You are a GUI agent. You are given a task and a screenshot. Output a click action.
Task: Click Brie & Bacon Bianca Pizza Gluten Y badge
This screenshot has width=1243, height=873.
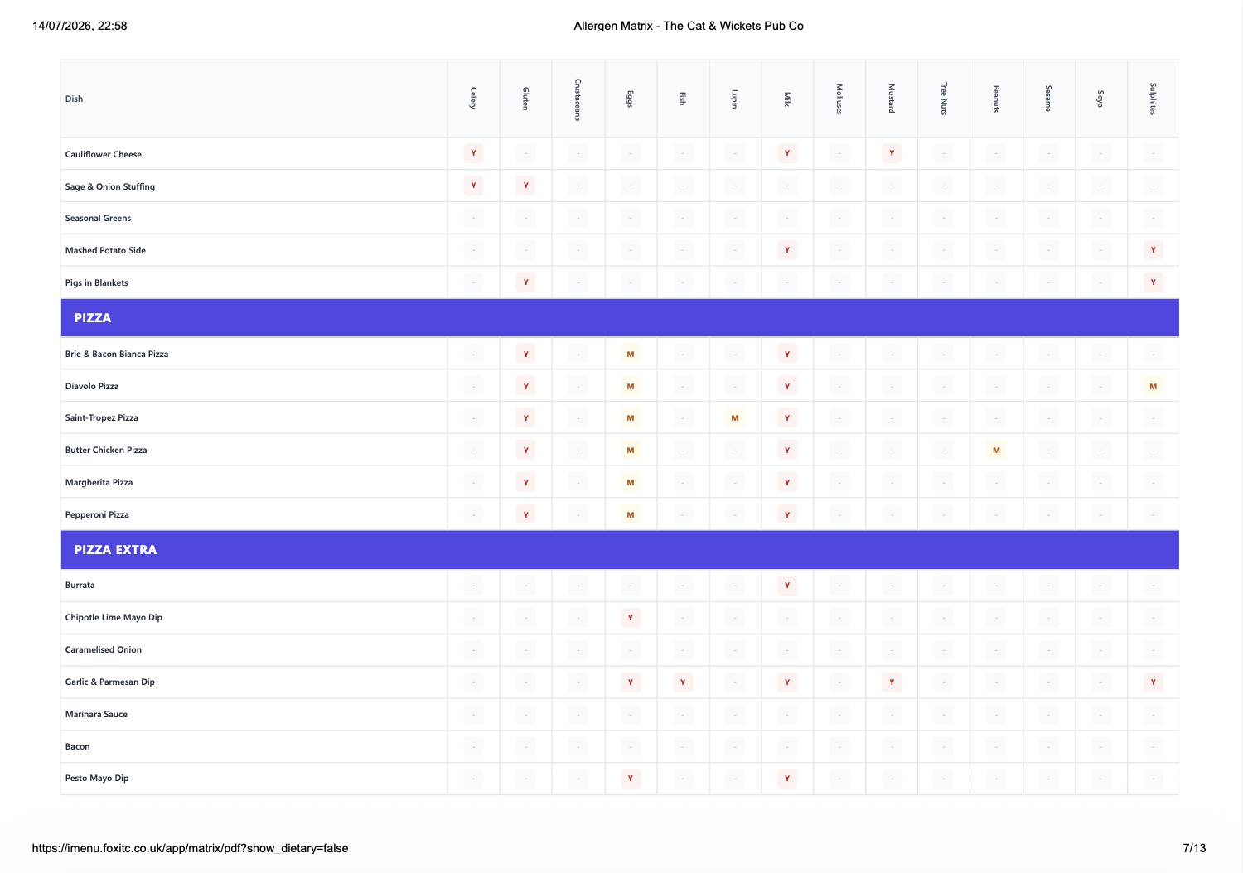click(525, 354)
